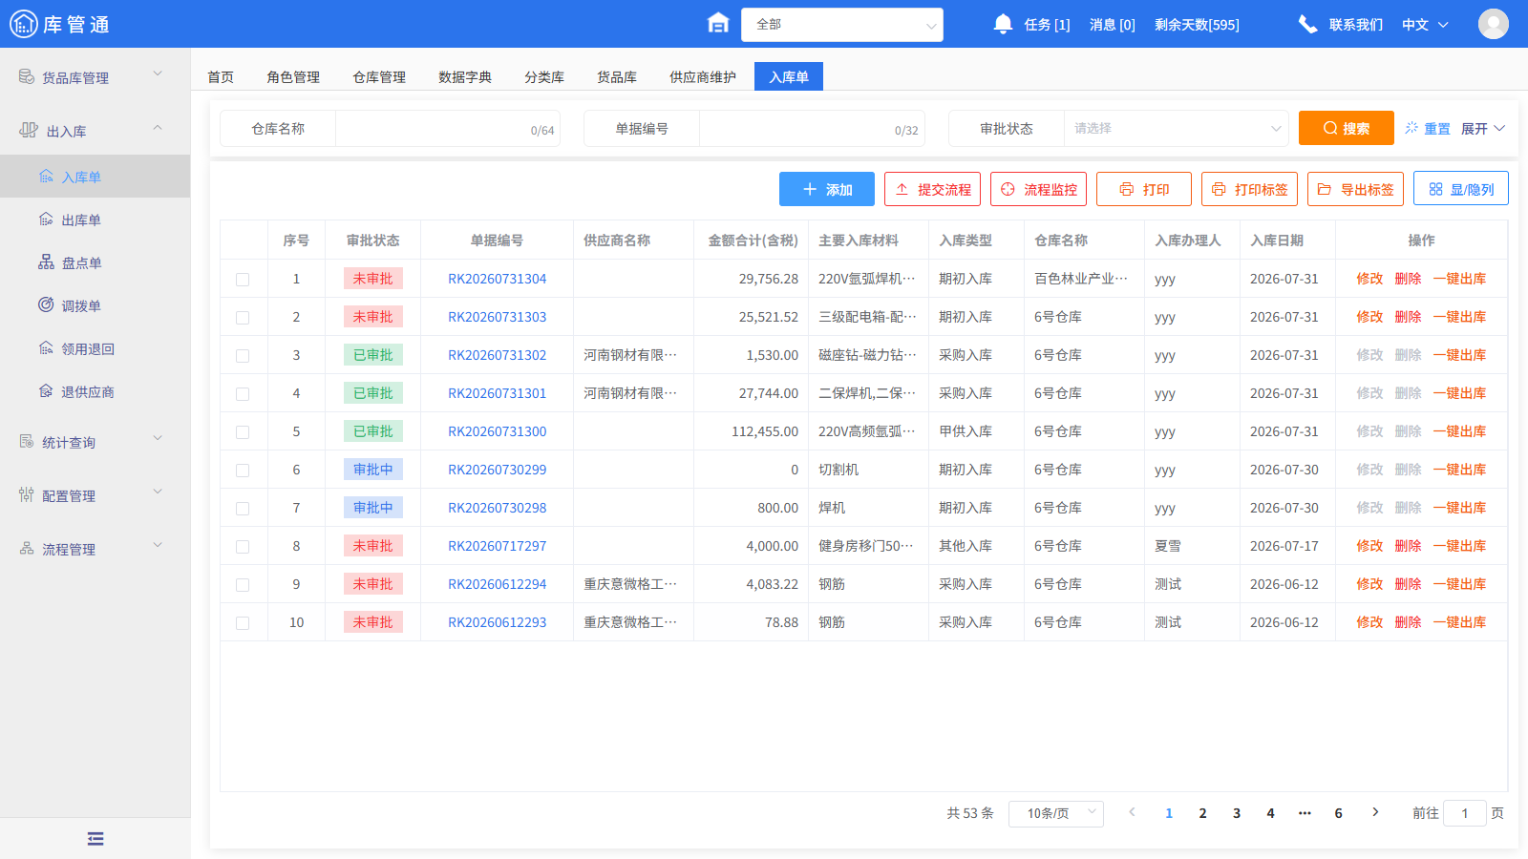Image resolution: width=1528 pixels, height=859 pixels.
Task: Click the 显/隐列 columns button
Action: 1461,189
